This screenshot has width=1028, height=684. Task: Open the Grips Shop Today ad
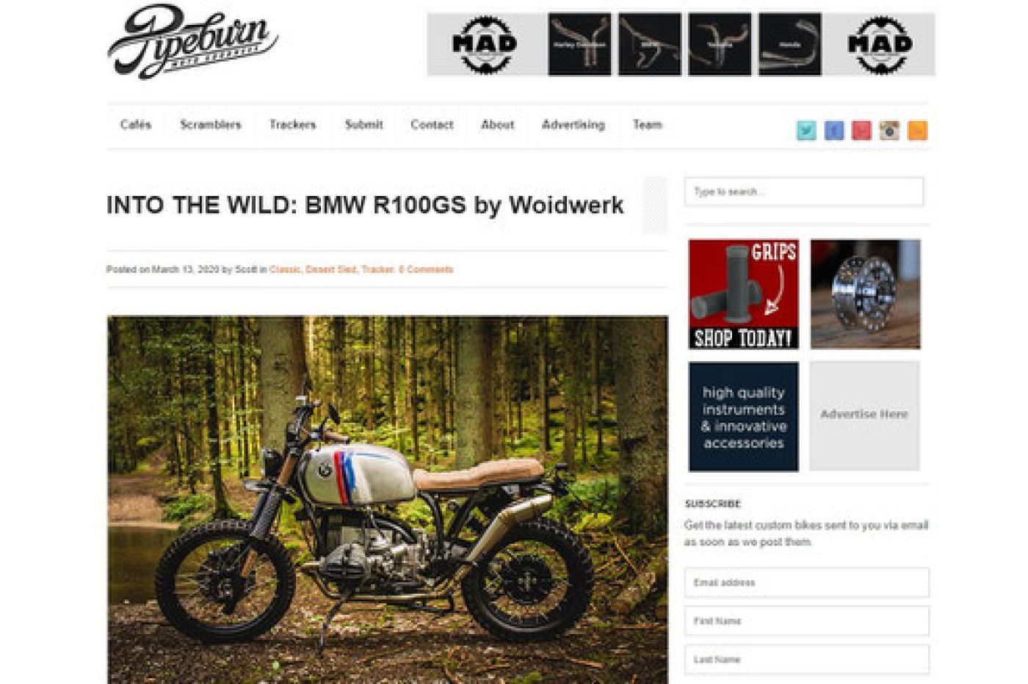tap(743, 294)
